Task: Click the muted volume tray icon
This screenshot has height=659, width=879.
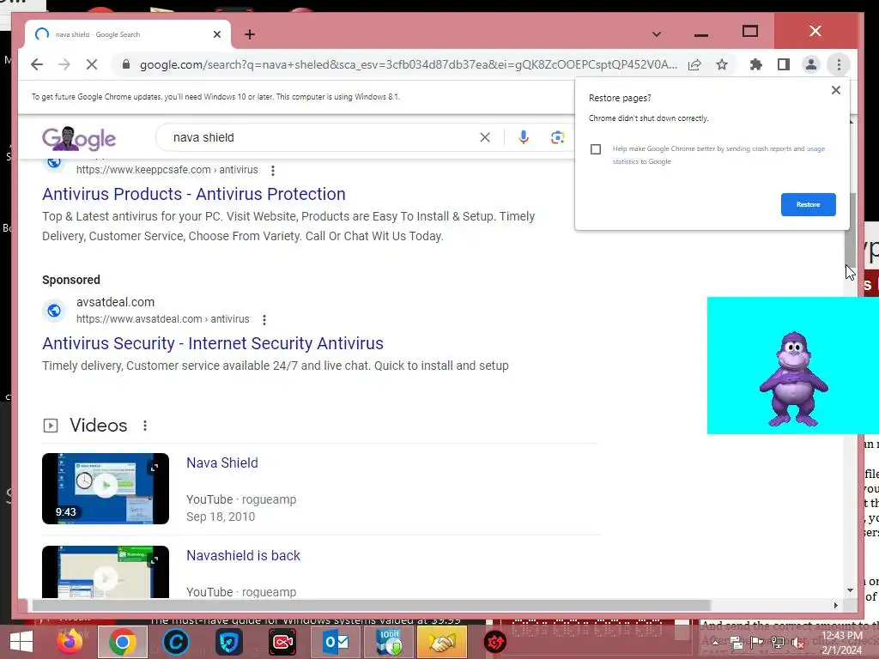Action: (797, 643)
